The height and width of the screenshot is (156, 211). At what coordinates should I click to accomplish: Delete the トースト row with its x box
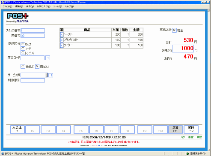[62, 34]
